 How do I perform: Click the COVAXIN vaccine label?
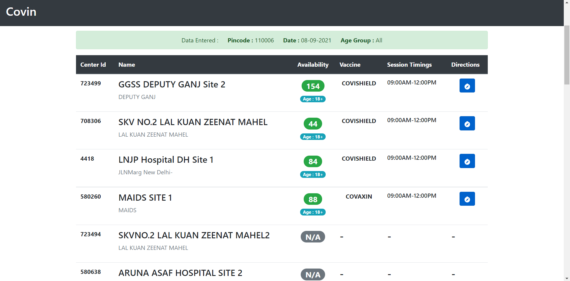359,197
